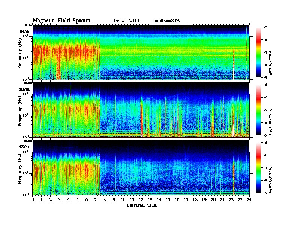Click the dZ/dt panel color scale bar

tap(259, 168)
